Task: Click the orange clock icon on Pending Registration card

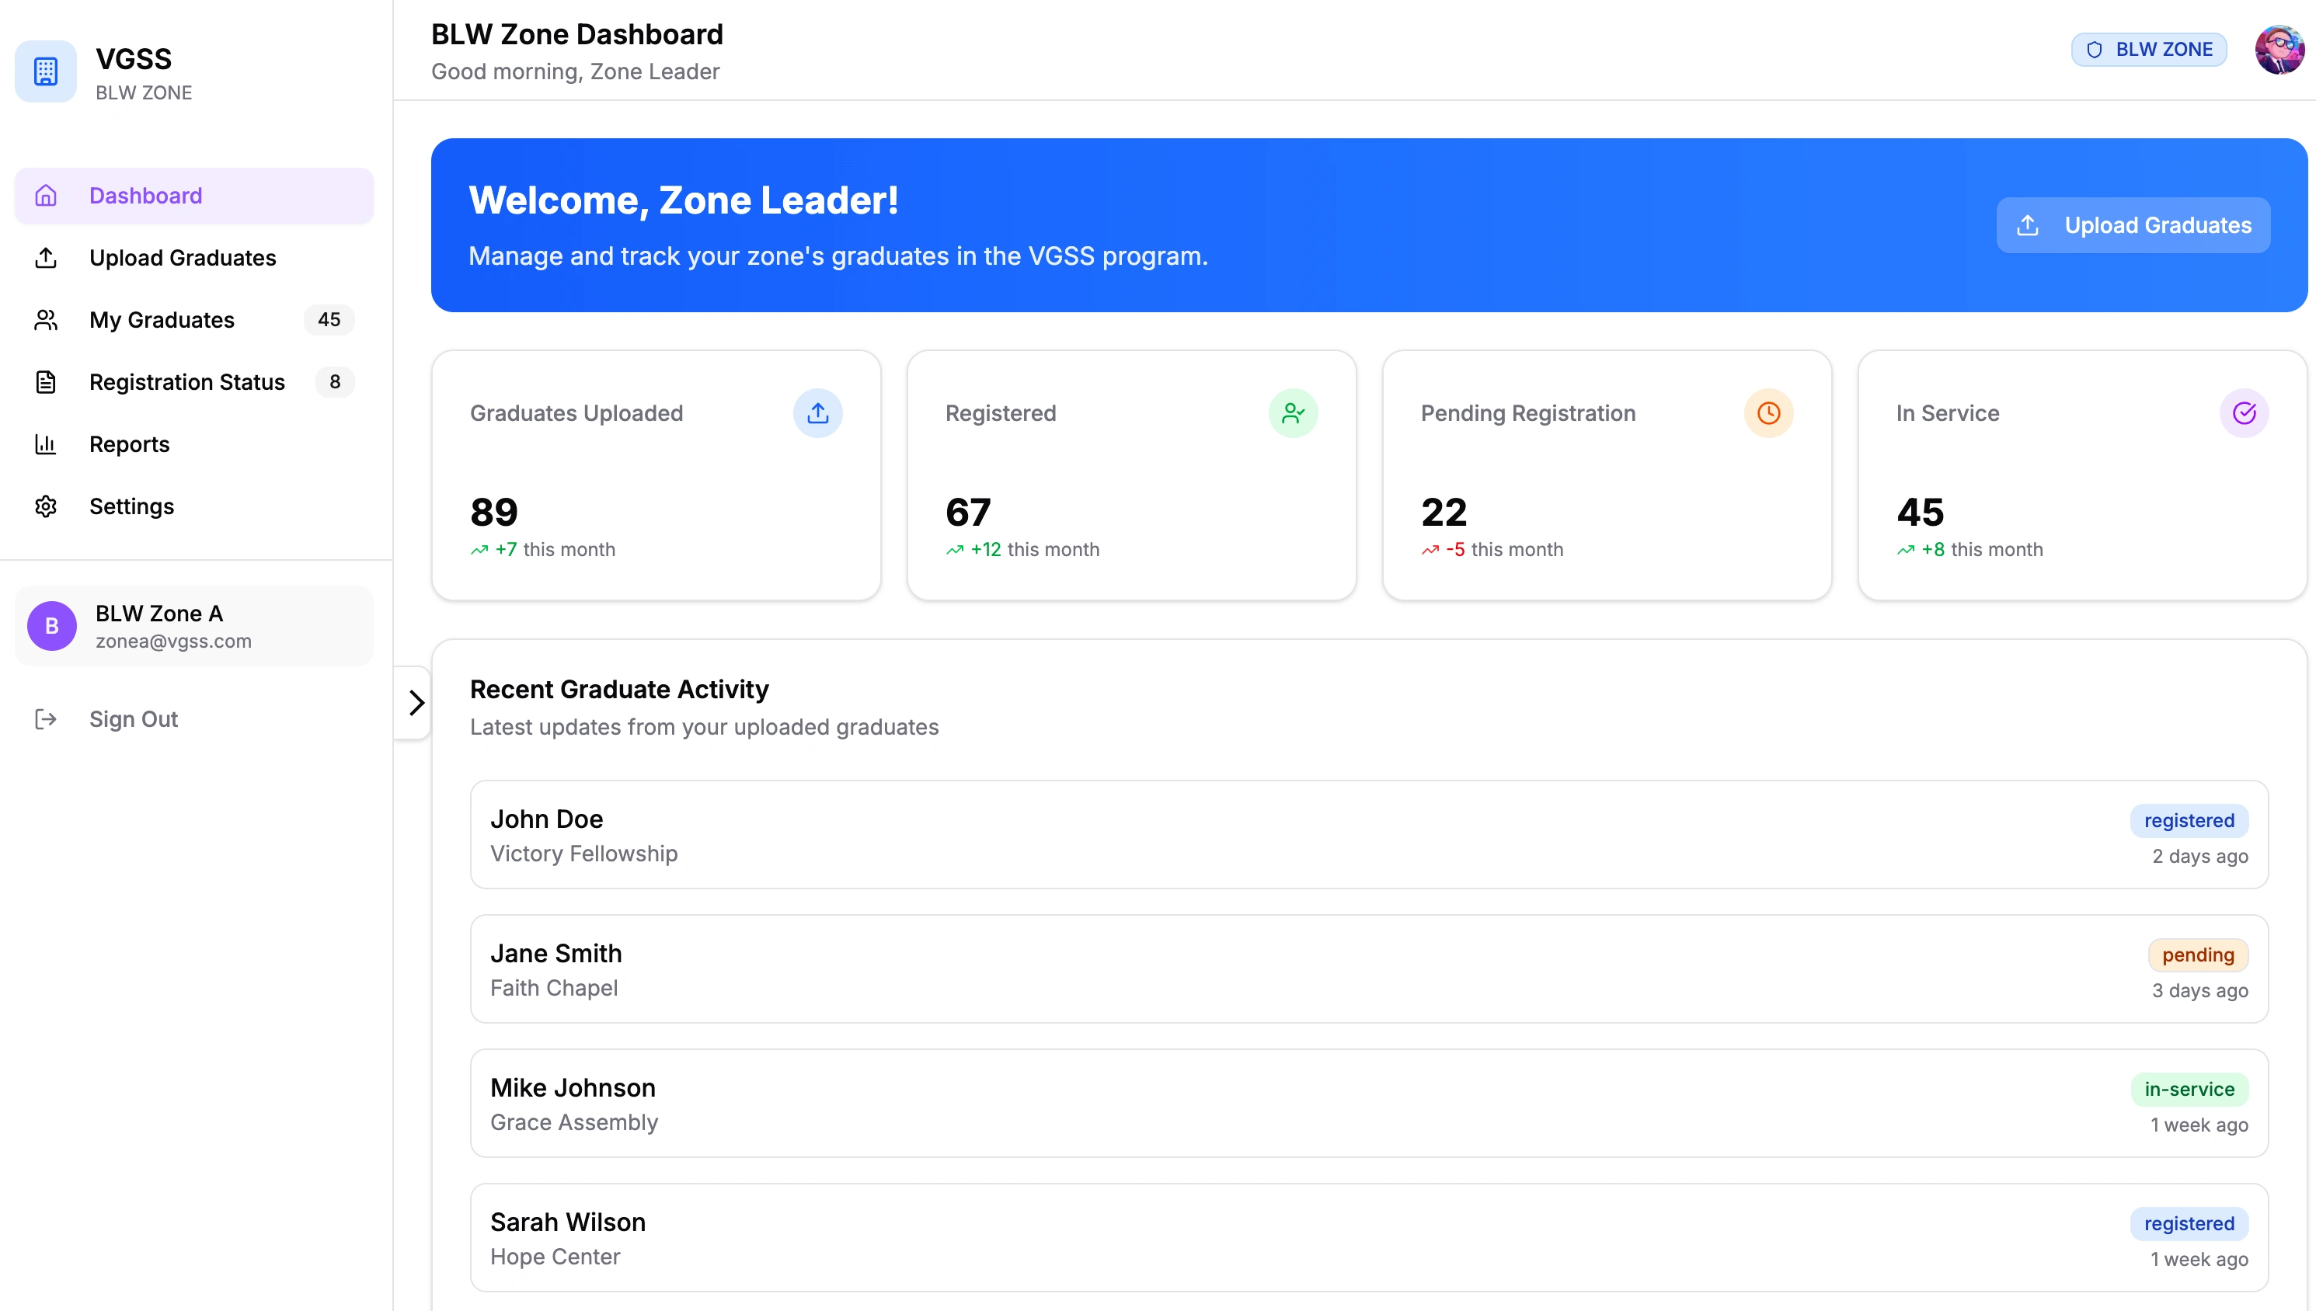Action: pyautogui.click(x=1767, y=413)
